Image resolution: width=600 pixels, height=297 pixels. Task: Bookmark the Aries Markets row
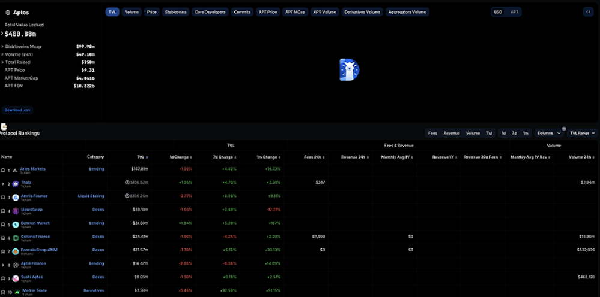point(3,171)
